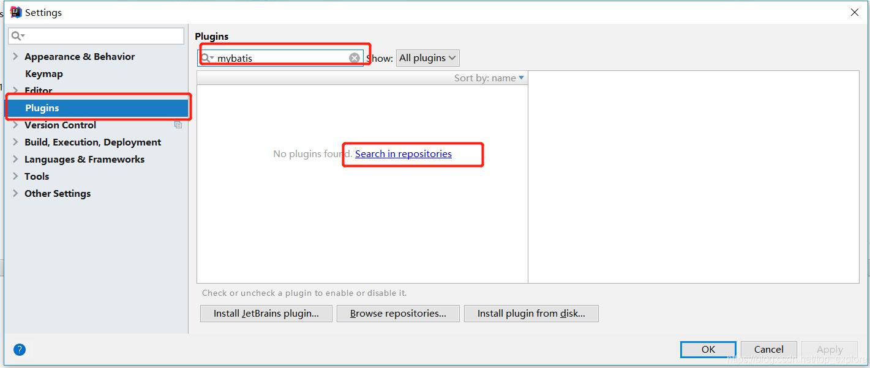Viewport: 870px width, 368px height.
Task: Select Appearance & Behavior category
Action: coord(80,56)
